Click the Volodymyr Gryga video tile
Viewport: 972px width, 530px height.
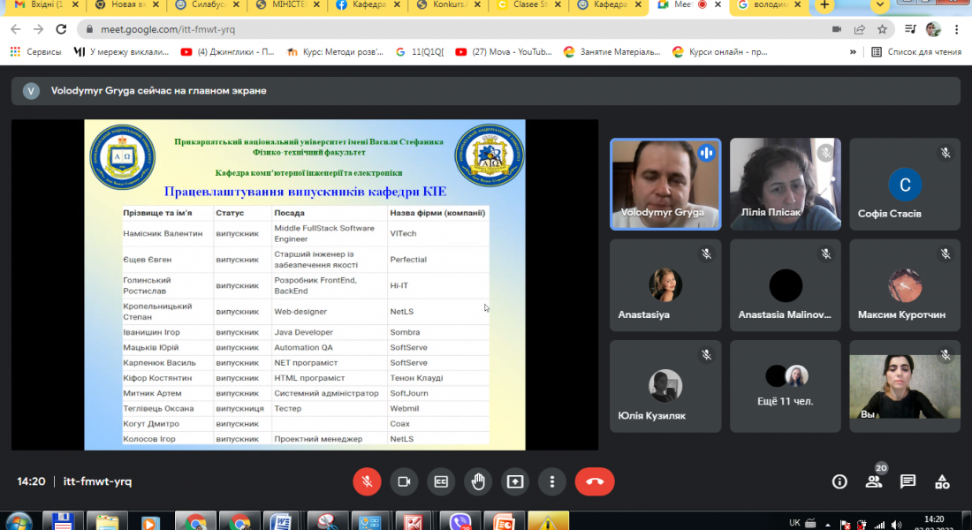pyautogui.click(x=665, y=184)
